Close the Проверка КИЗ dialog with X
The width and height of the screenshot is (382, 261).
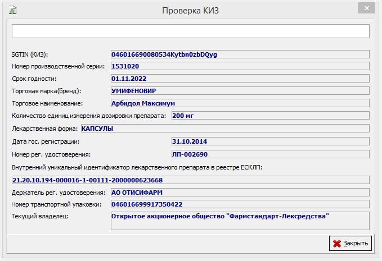click(366, 8)
